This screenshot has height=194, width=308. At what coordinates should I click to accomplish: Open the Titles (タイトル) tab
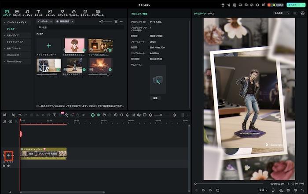38,12
